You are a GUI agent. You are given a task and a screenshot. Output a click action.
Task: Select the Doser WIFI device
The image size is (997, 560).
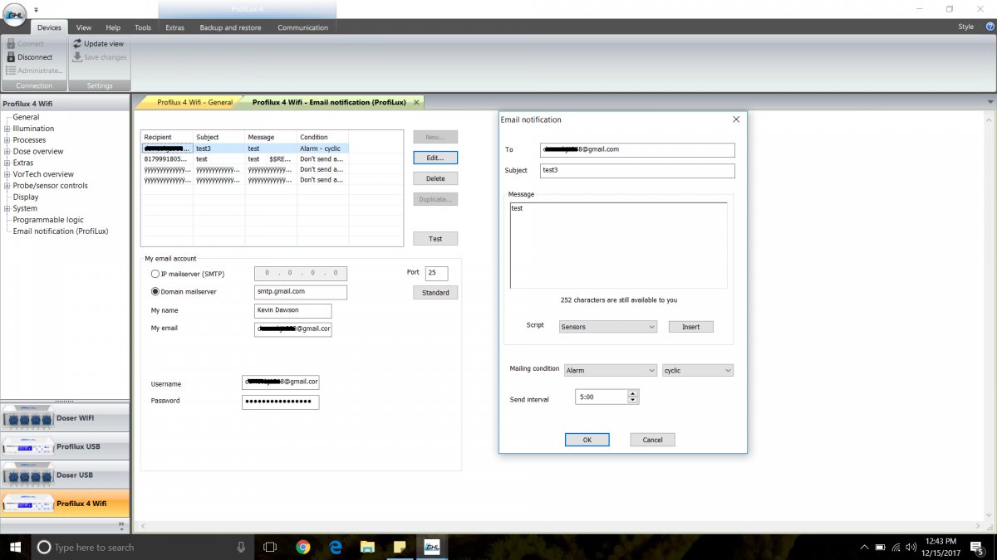(65, 417)
